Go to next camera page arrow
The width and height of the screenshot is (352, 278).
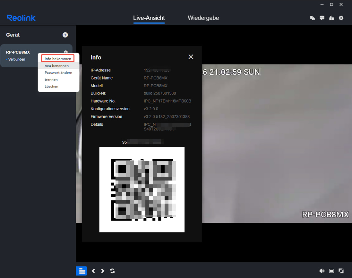pos(103,271)
